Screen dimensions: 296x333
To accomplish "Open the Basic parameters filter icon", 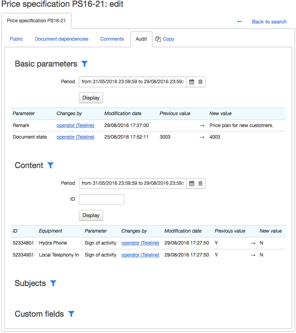I will [x=84, y=64].
